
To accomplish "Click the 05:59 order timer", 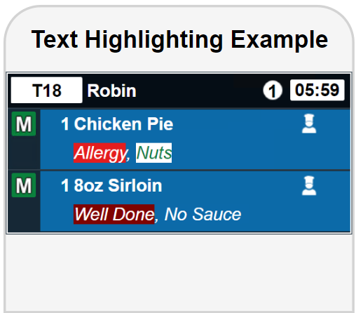I will [x=317, y=90].
